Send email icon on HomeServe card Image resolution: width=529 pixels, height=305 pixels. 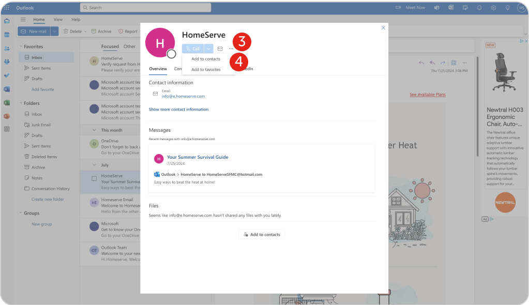pos(220,49)
